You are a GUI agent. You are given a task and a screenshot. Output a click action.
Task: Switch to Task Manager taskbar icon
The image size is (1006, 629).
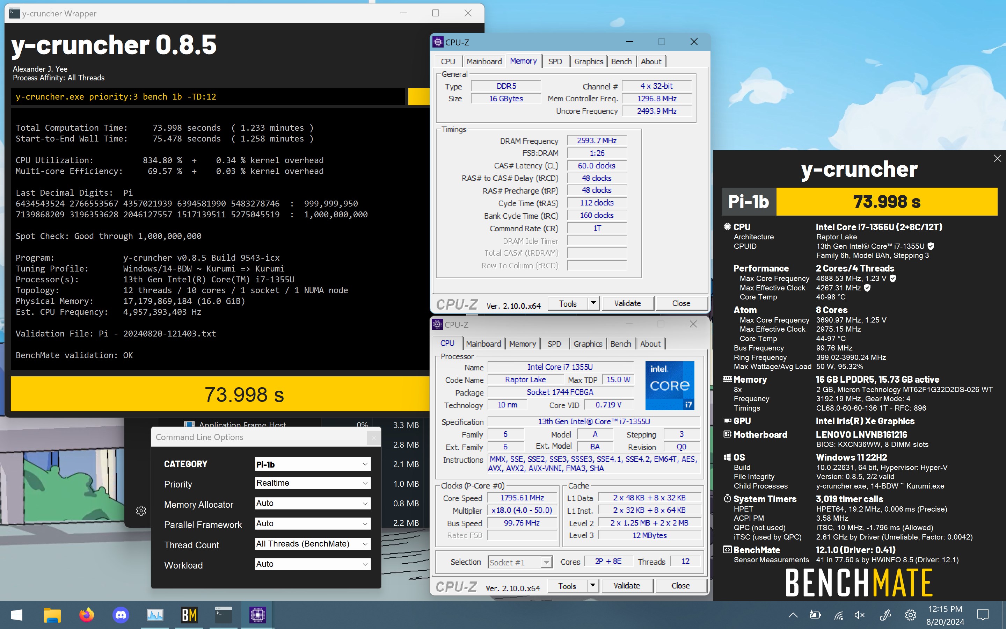click(x=155, y=615)
